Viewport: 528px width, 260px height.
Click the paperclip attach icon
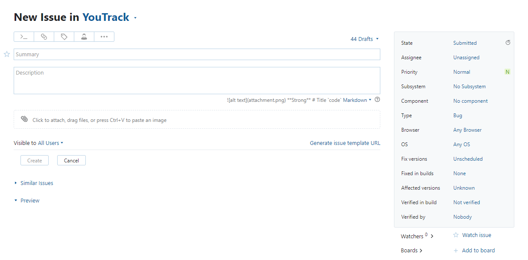pyautogui.click(x=24, y=119)
